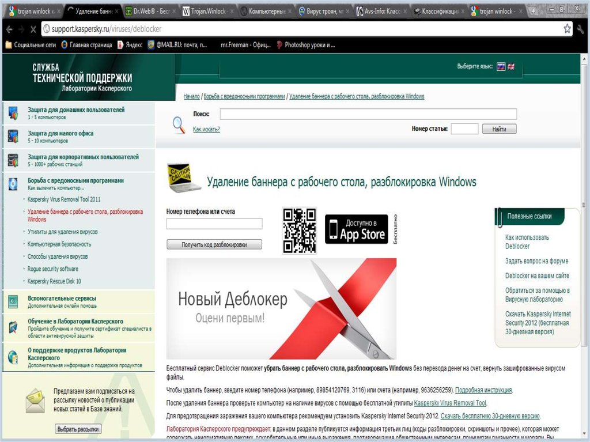Open the App Store badge

coord(356,229)
